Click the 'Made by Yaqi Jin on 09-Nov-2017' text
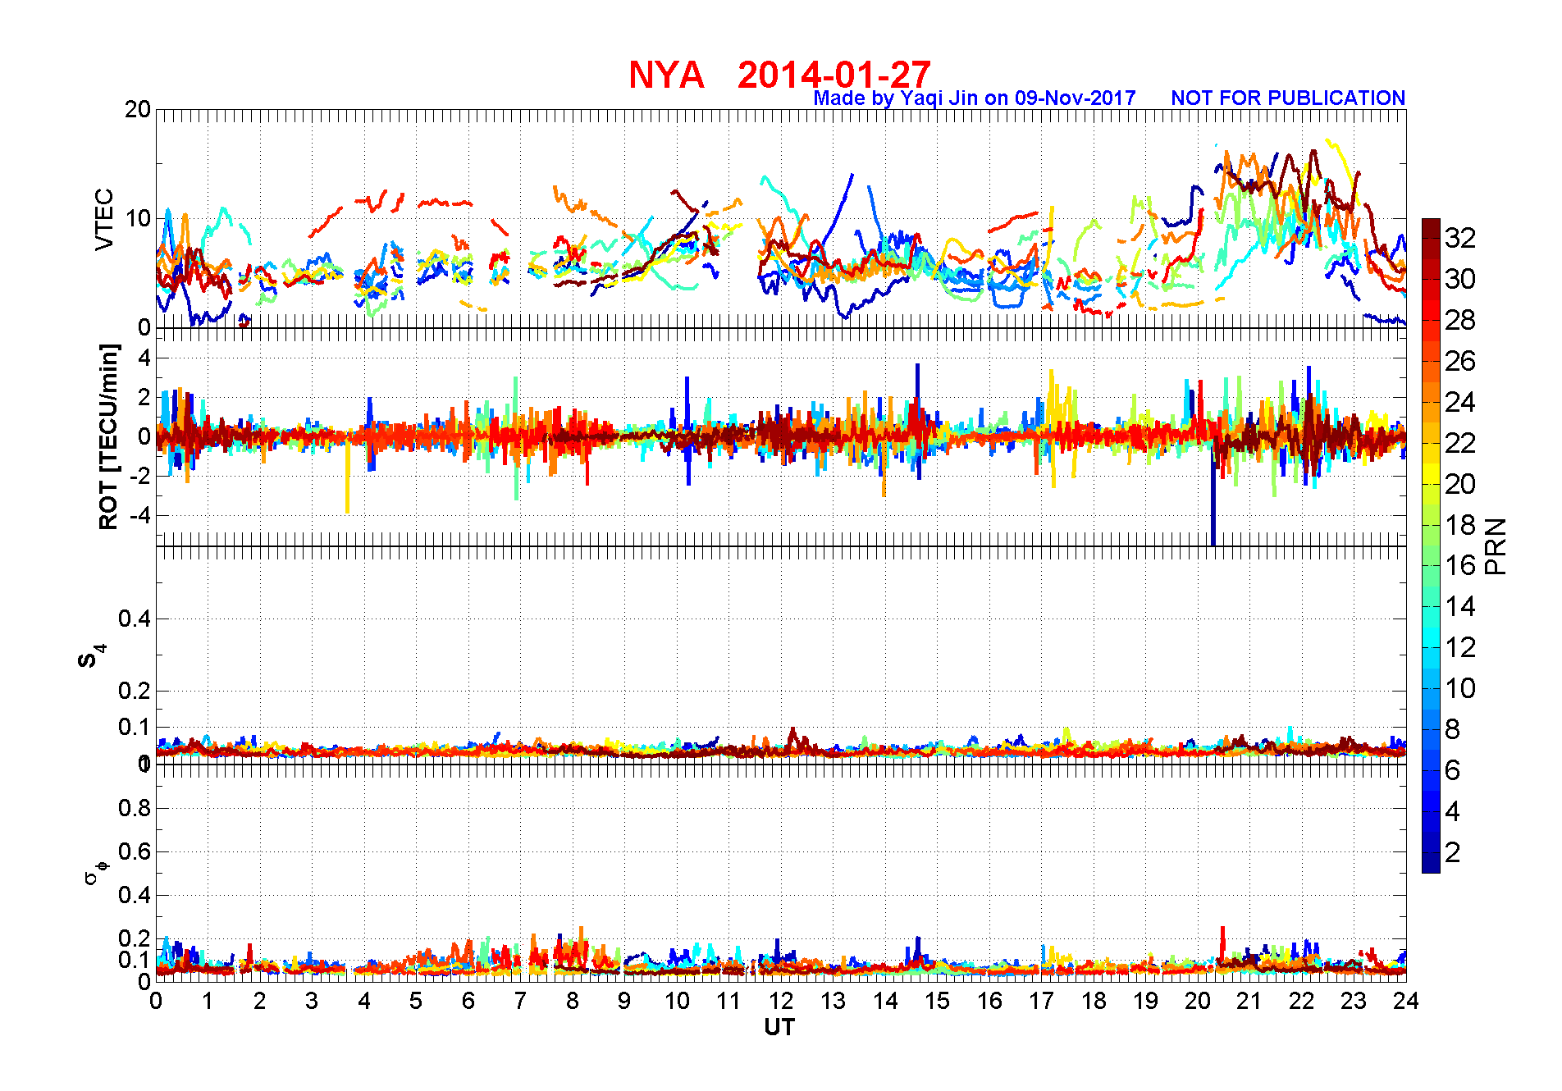 point(975,98)
